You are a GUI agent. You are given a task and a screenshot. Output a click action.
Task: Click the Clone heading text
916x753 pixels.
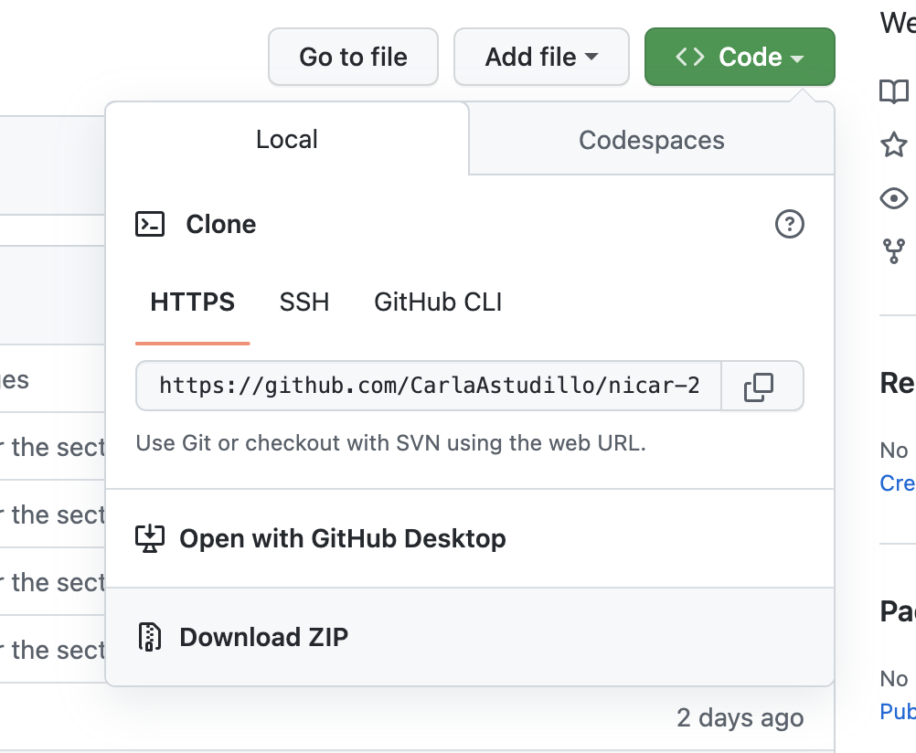[221, 224]
